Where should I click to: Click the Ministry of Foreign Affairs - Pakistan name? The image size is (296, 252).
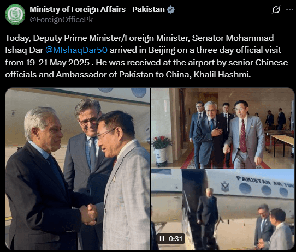point(97,9)
